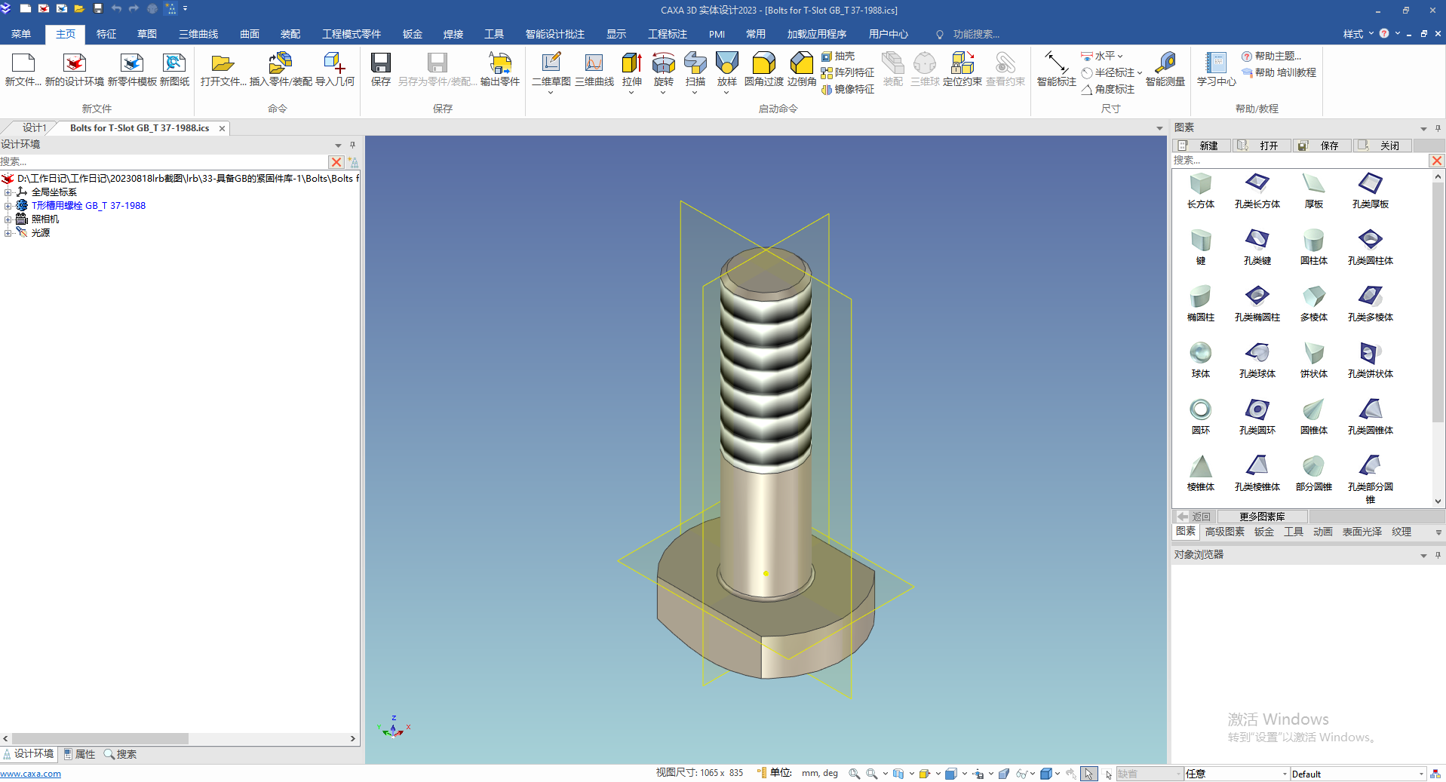Expand the T形槽用螺栓 GB_T 37-1988 node

pos(8,206)
